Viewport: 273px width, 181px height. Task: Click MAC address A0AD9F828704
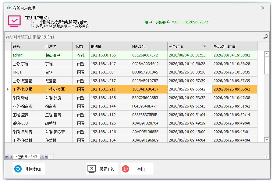149,123
